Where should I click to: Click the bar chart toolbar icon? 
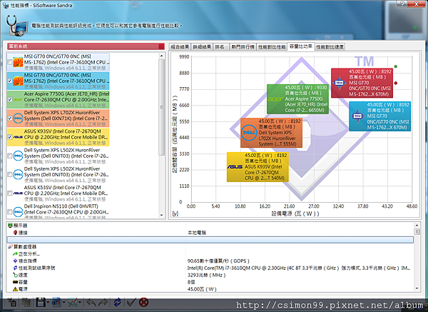pos(56,302)
